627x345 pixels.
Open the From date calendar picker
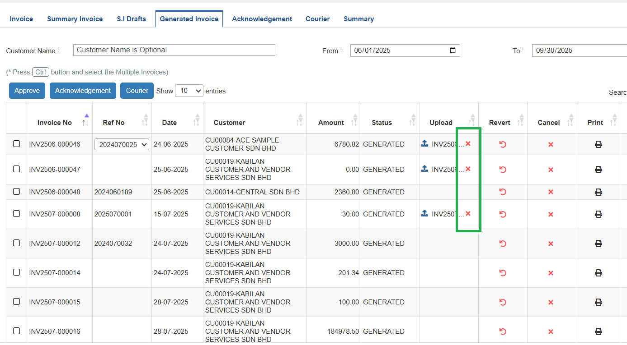[x=453, y=51]
